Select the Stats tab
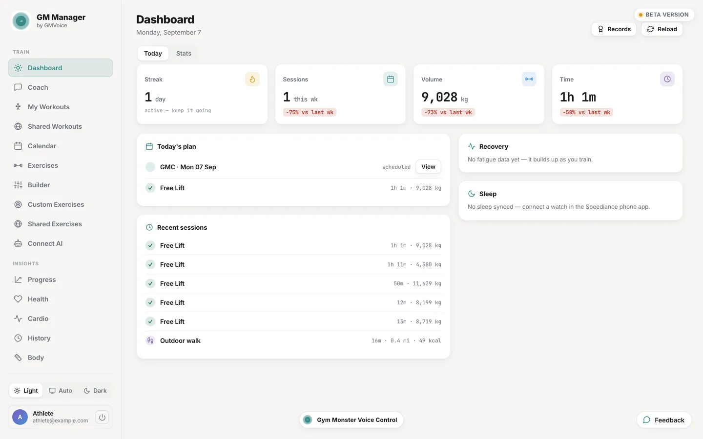Screen dimensions: 703x439 (184, 54)
